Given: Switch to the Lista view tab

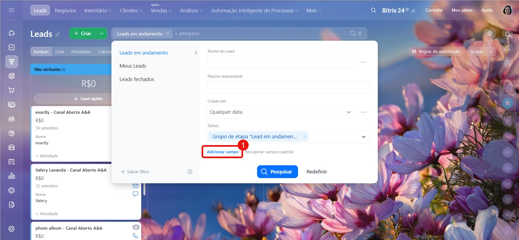Looking at the screenshot, I should coord(60,52).
